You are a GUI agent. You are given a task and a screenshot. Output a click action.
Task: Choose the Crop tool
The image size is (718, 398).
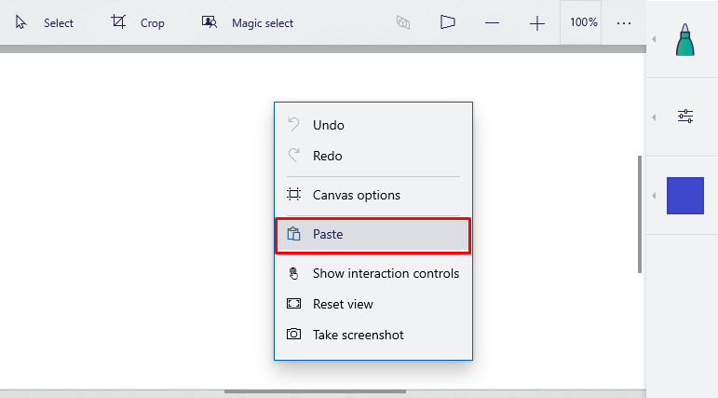(x=138, y=22)
